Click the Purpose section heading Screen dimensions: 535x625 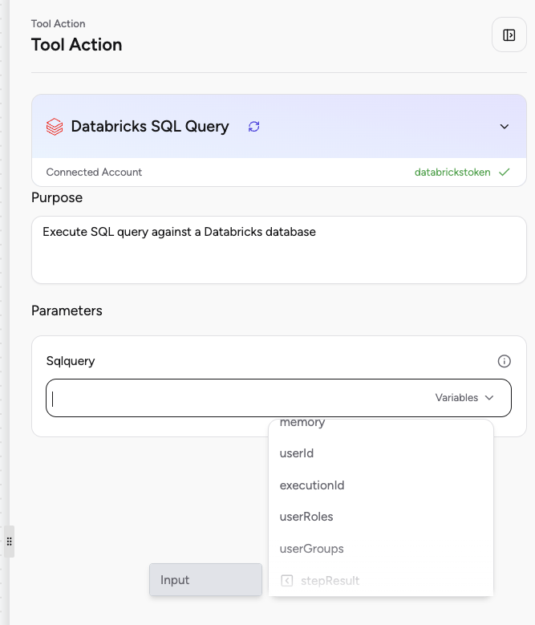click(x=57, y=197)
